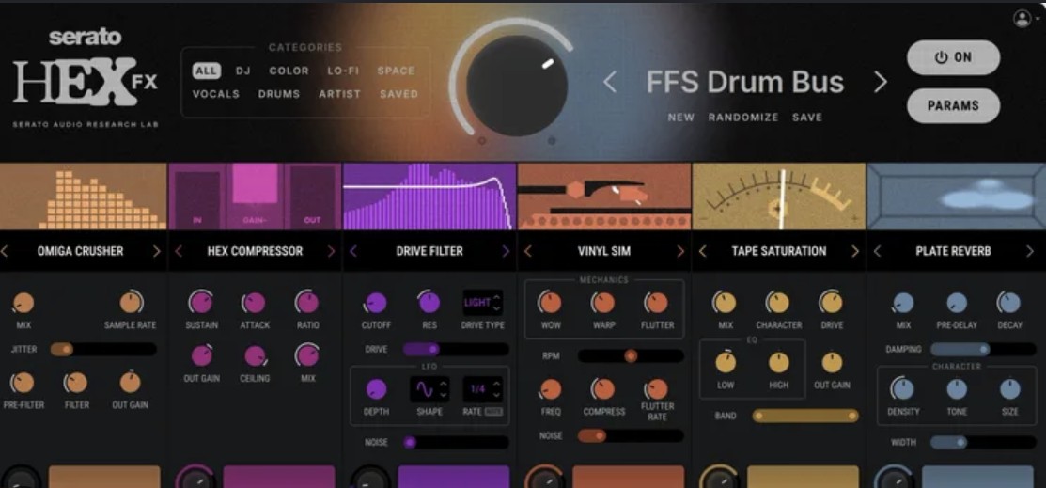Click NEW preset link

pos(681,118)
